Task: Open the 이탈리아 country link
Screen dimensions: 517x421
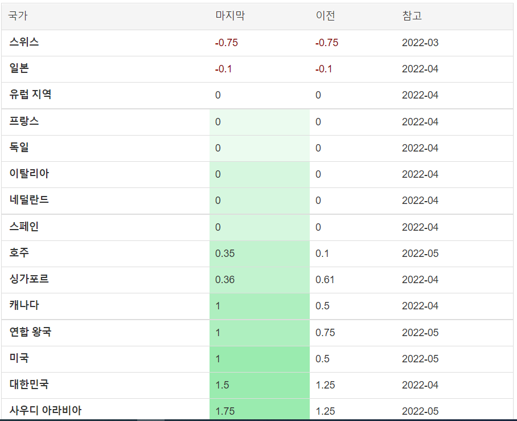Action: 29,174
